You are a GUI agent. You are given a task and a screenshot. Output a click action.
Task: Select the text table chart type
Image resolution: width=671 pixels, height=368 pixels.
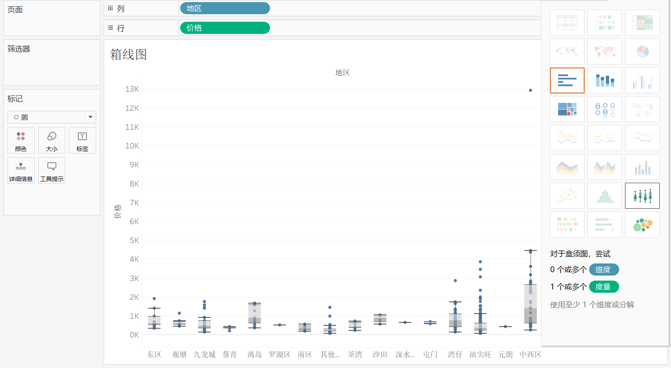pyautogui.click(x=567, y=23)
